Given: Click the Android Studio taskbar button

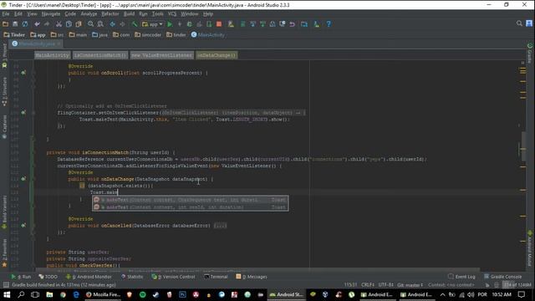Looking at the screenshot, I should pyautogui.click(x=286, y=294).
